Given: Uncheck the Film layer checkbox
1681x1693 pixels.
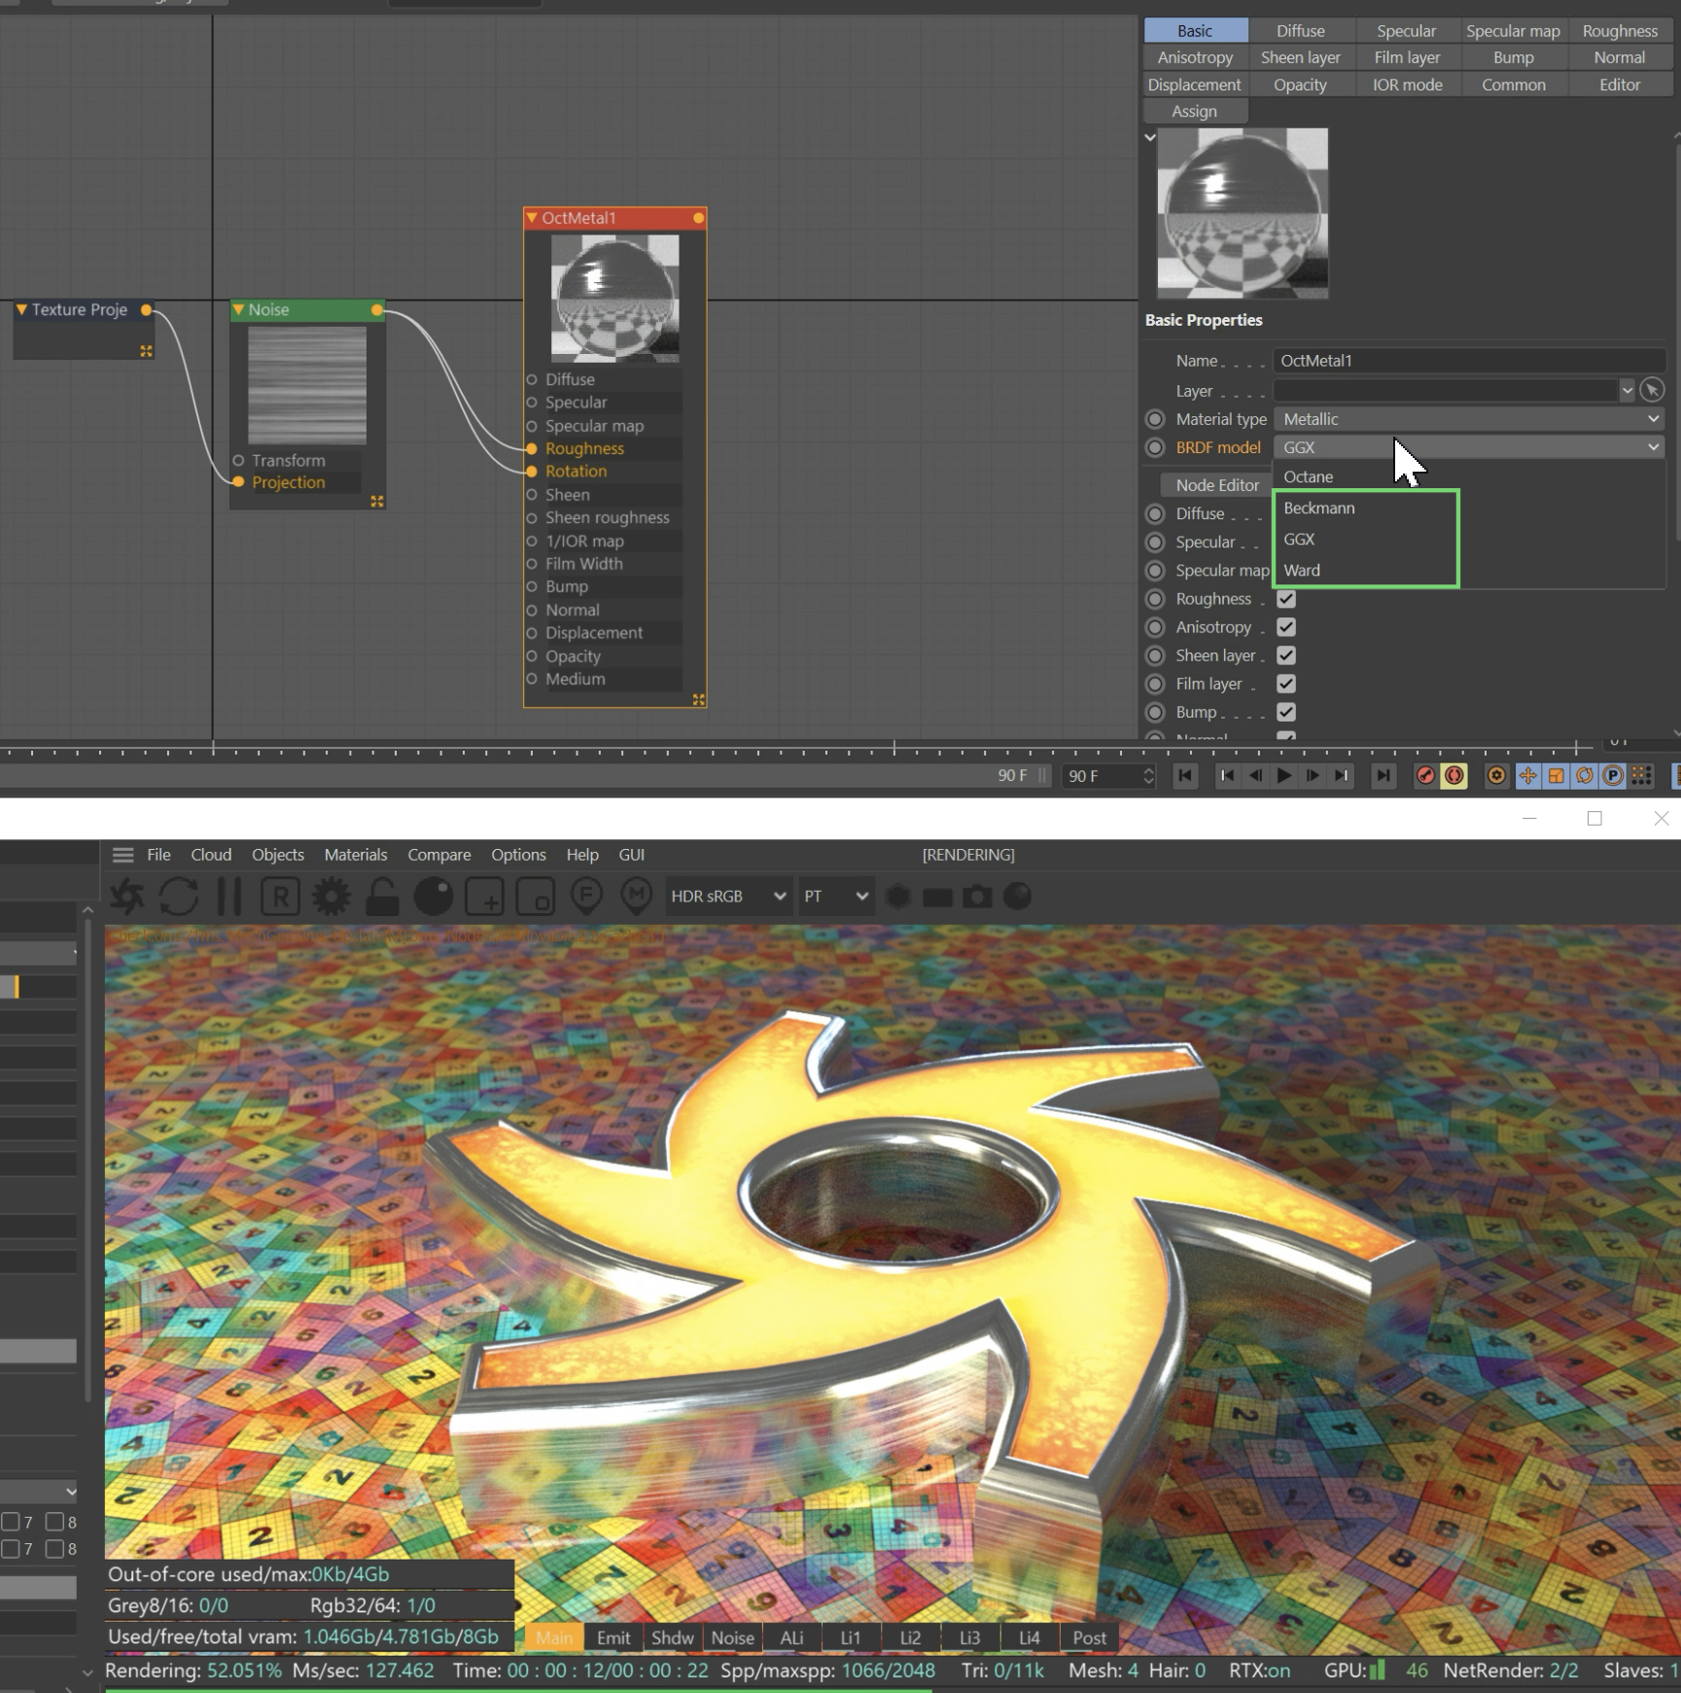Looking at the screenshot, I should (x=1286, y=684).
